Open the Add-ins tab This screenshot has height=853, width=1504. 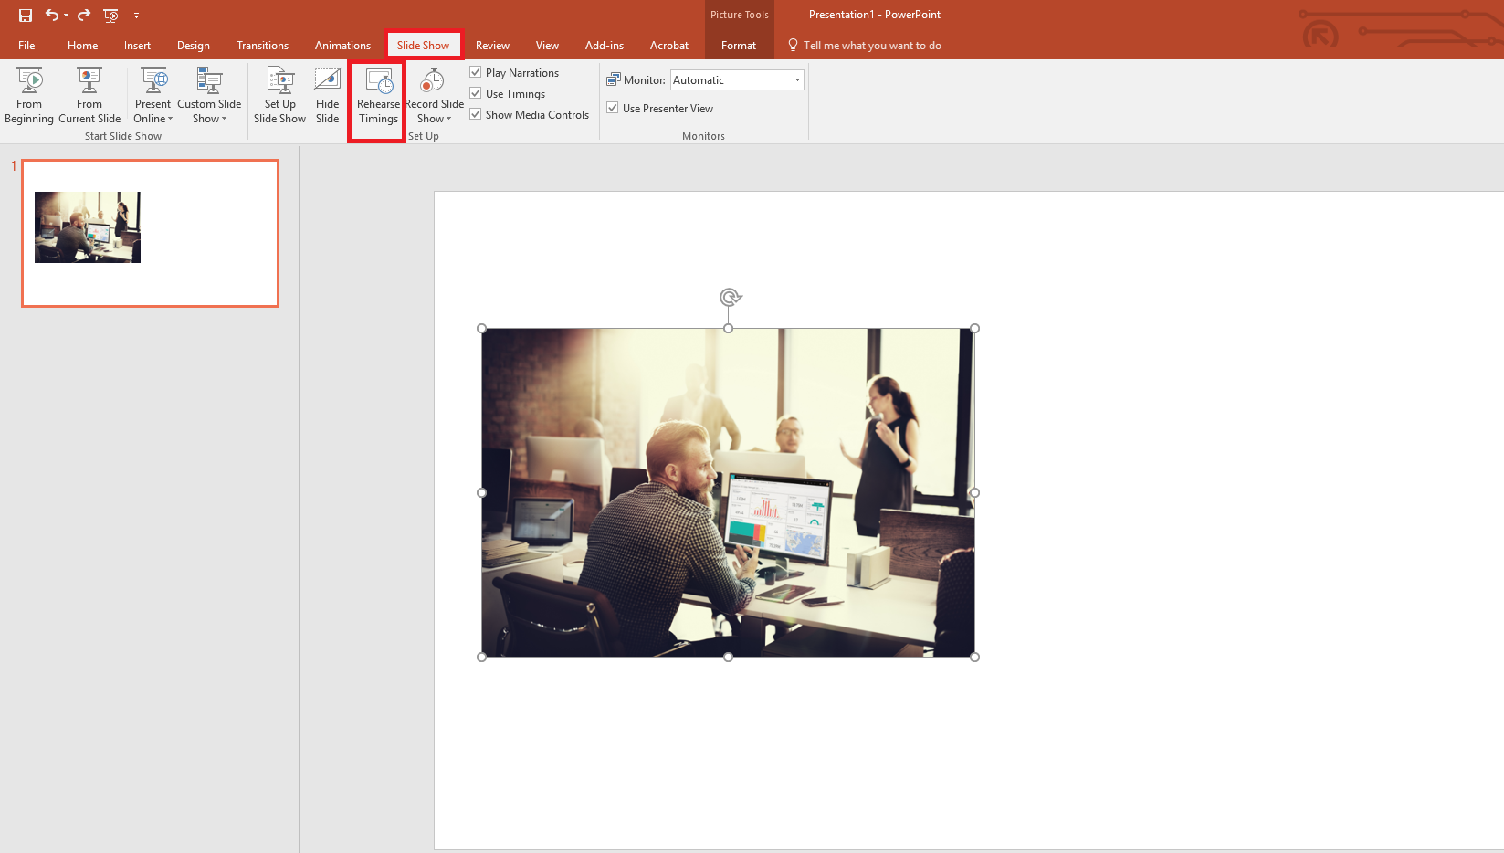(605, 46)
